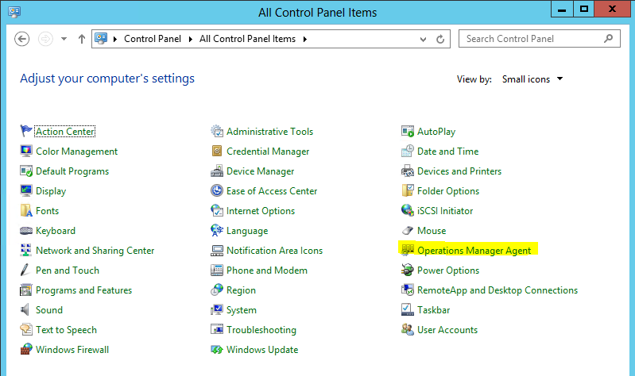635x376 pixels.
Task: Click the iSCSI Initiator icon
Action: point(408,211)
